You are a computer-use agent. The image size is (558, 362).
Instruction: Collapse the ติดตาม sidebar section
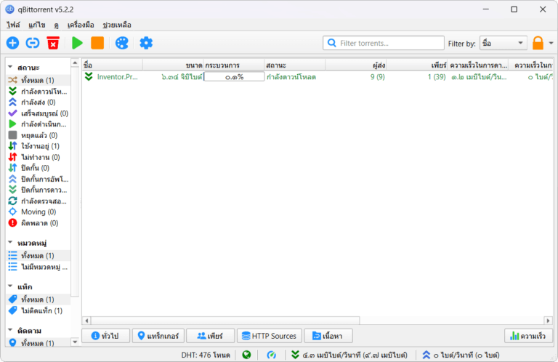pyautogui.click(x=10, y=330)
